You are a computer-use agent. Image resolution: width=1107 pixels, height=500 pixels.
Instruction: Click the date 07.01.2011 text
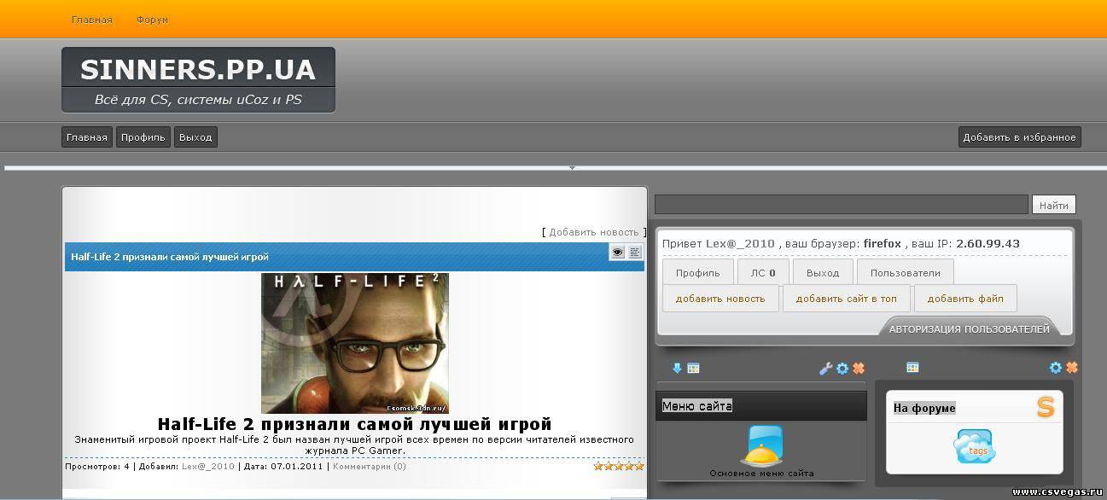coord(297,467)
